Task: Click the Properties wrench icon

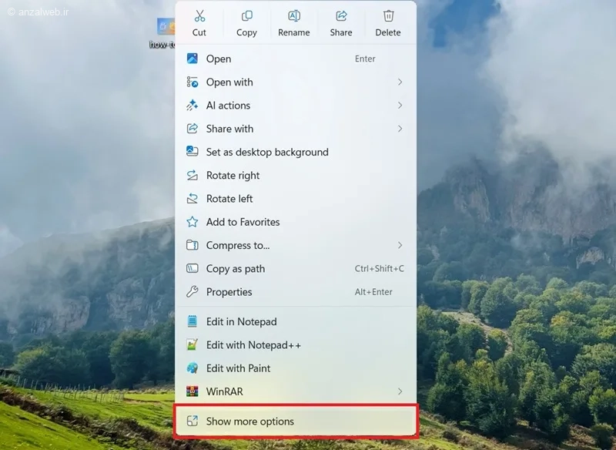Action: (x=192, y=291)
